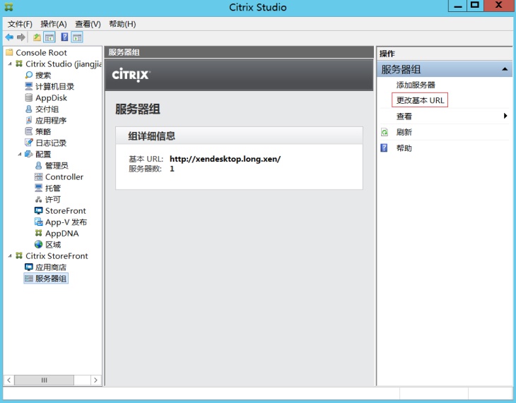Click tree pane scrollbar right arrow
The image size is (516, 403).
95,380
